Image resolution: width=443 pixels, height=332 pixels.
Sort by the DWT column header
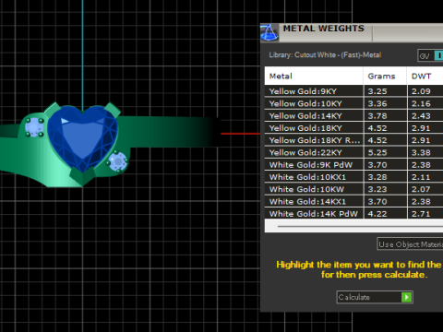[x=425, y=76]
